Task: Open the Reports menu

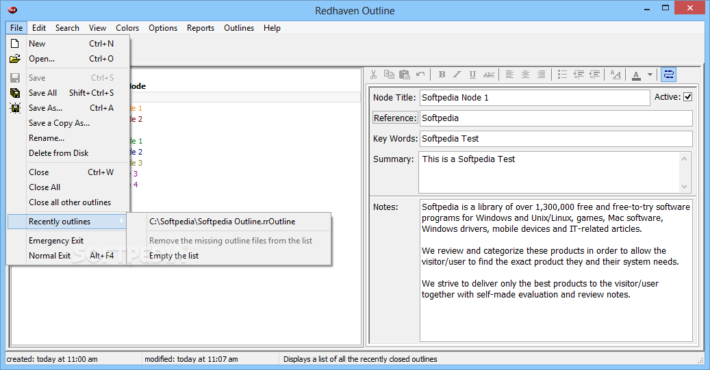Action: tap(201, 27)
